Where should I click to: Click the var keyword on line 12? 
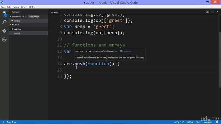coord(68,51)
